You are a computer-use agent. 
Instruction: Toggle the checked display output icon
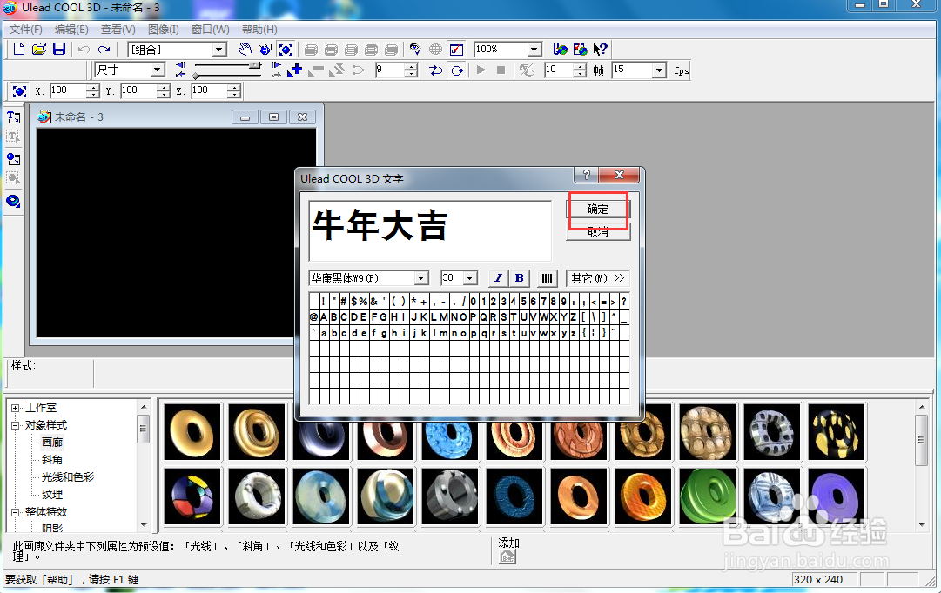457,50
